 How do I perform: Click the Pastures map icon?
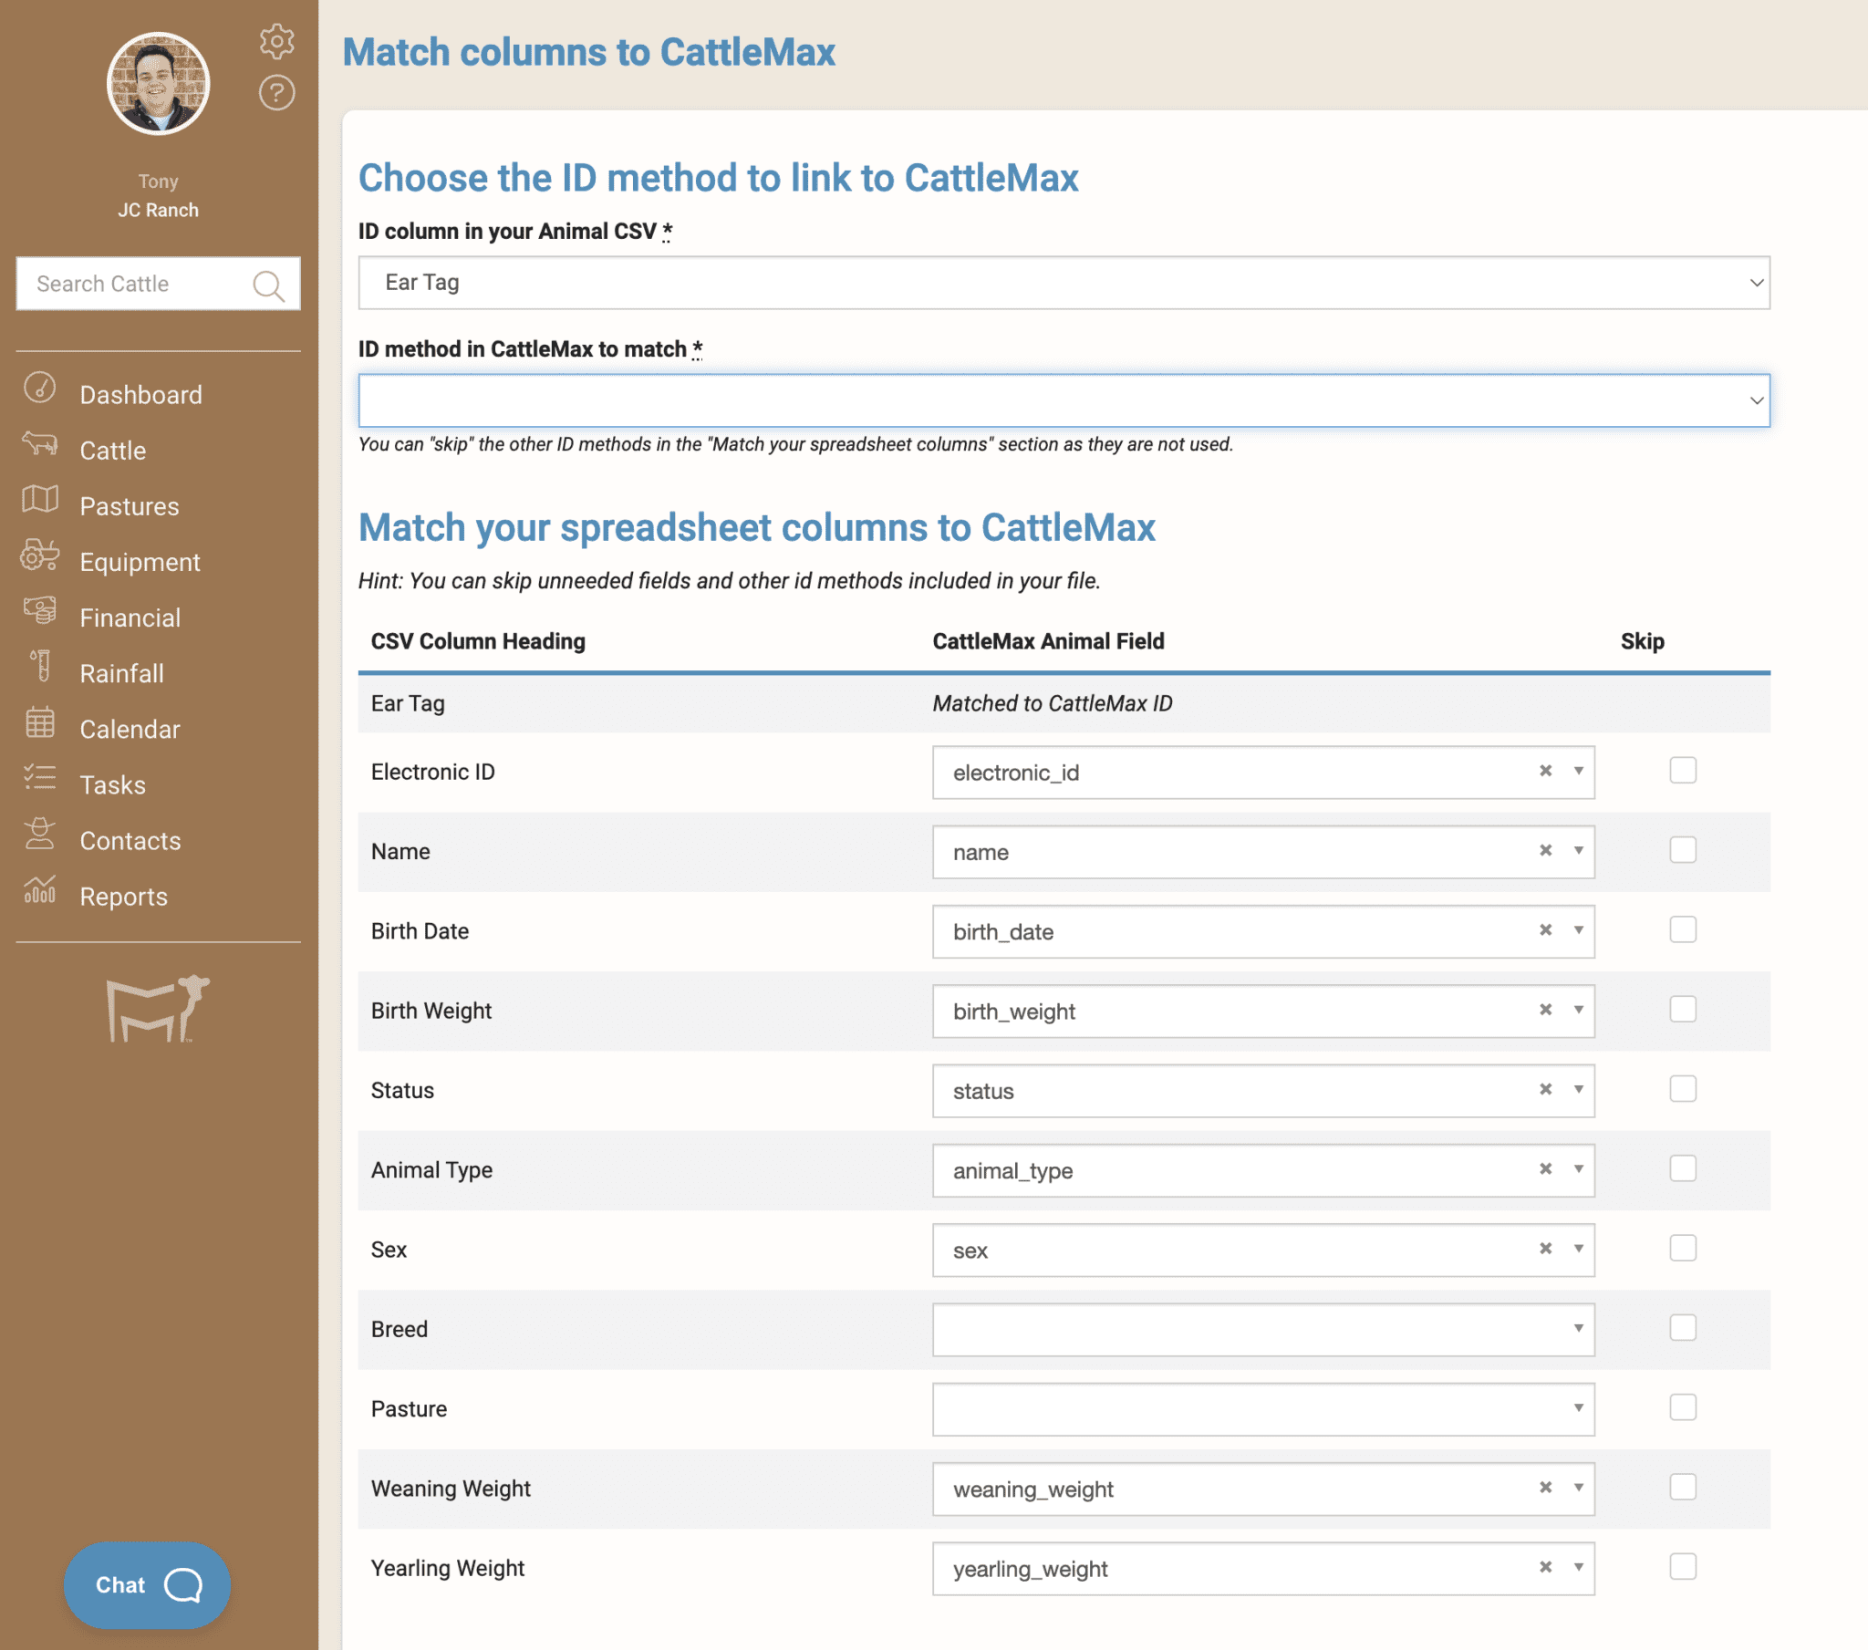tap(39, 500)
